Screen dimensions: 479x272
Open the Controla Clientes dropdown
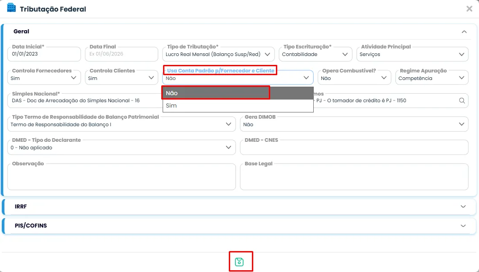pyautogui.click(x=122, y=78)
